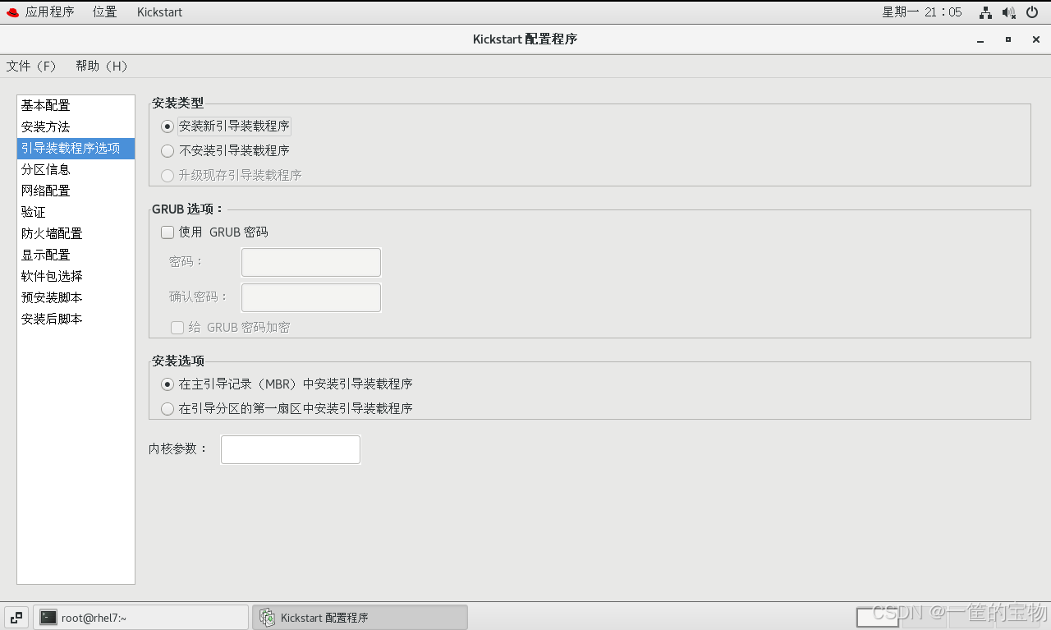This screenshot has height=630, width=1051.
Task: Click the power icon in top panel
Action: coord(1032,12)
